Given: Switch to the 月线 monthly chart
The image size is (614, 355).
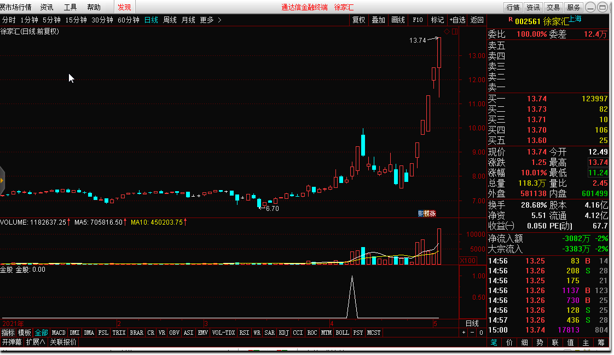Looking at the screenshot, I should (x=188, y=20).
